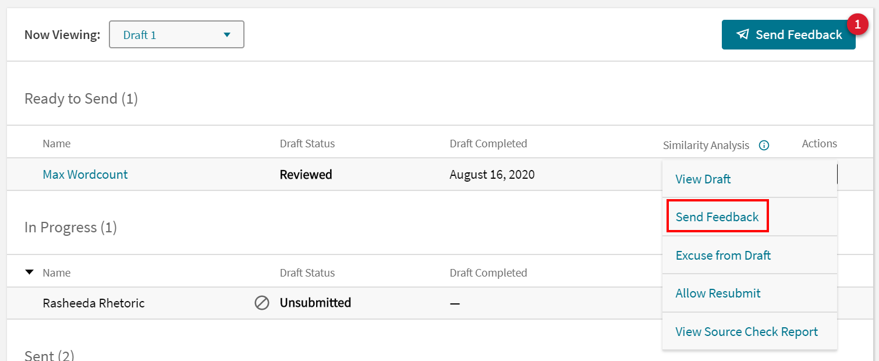Select the Allow Resubmit menu option
The width and height of the screenshot is (879, 361).
coord(718,293)
